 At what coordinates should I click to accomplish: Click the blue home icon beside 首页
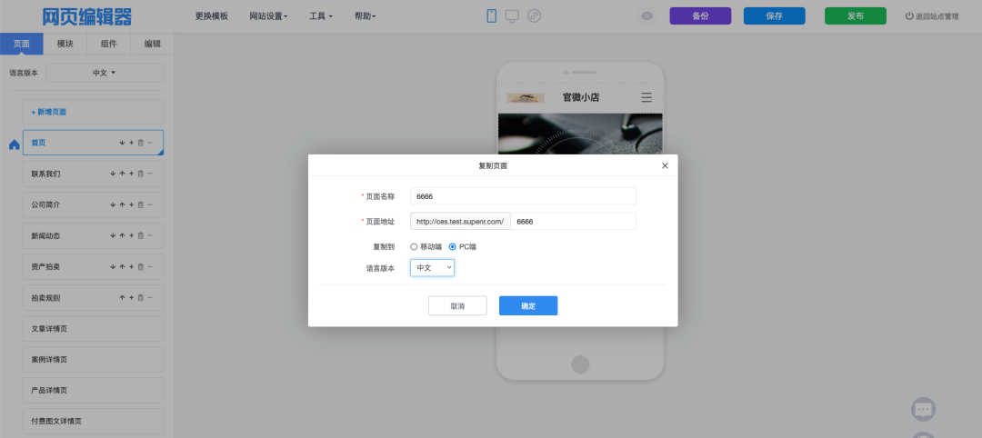(x=15, y=144)
